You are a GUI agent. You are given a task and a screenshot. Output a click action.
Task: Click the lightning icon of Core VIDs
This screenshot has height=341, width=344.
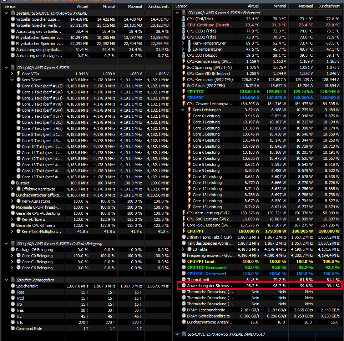coord(19,74)
